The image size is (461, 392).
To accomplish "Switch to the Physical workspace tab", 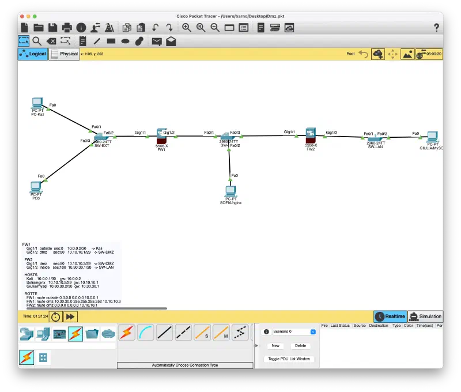I will 65,54.
